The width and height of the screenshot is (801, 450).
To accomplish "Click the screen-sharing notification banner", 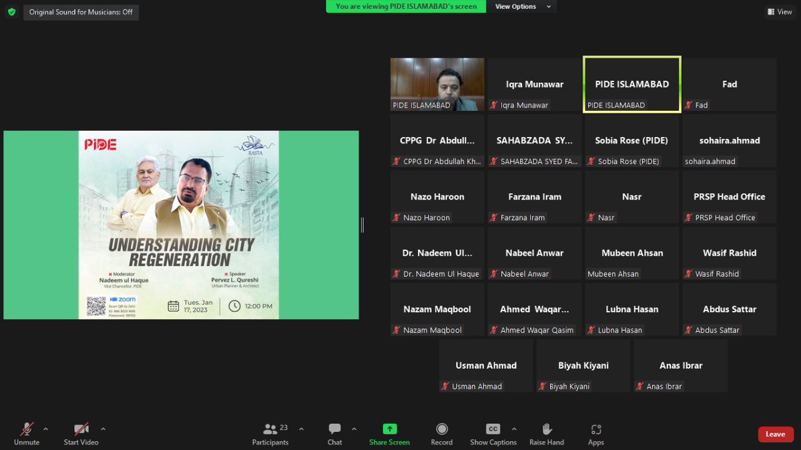I will (x=407, y=7).
